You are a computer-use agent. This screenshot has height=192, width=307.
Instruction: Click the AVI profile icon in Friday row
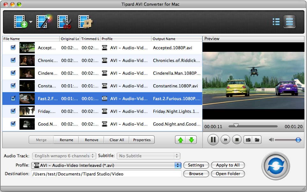click(105, 111)
